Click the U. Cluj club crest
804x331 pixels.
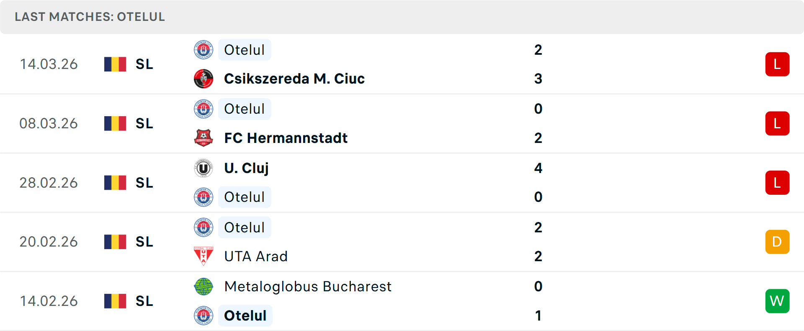pos(204,168)
